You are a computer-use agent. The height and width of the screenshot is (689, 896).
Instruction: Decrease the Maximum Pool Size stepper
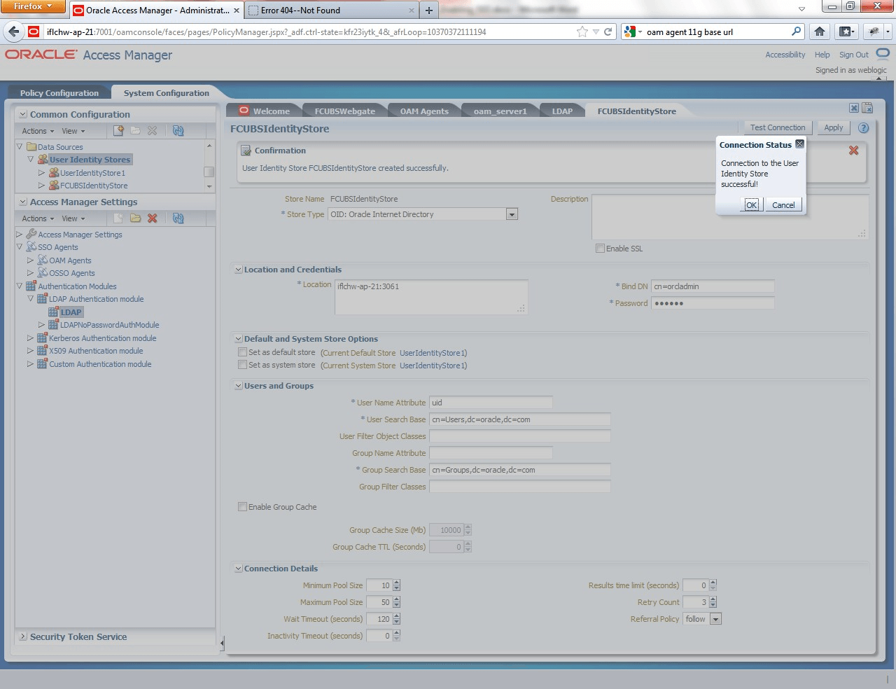click(397, 605)
